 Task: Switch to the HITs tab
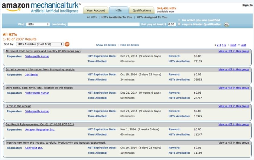point(119,10)
